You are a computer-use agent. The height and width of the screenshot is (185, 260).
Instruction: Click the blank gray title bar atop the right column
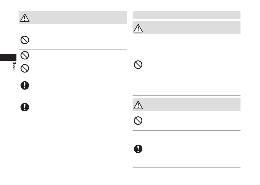[x=187, y=15]
